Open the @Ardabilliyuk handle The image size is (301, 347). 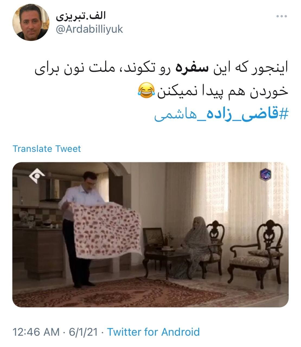[89, 29]
